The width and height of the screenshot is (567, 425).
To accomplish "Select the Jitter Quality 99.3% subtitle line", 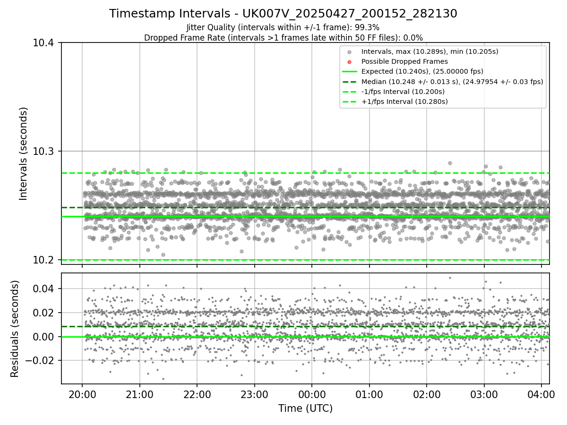I will click(283, 28).
